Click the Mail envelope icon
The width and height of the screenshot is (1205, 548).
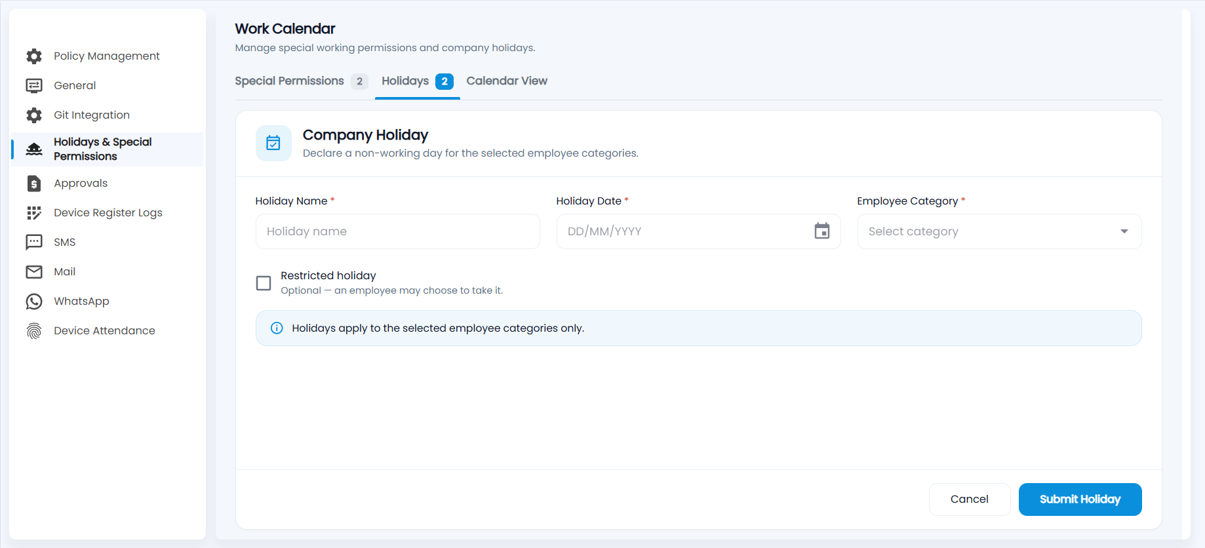tap(34, 272)
